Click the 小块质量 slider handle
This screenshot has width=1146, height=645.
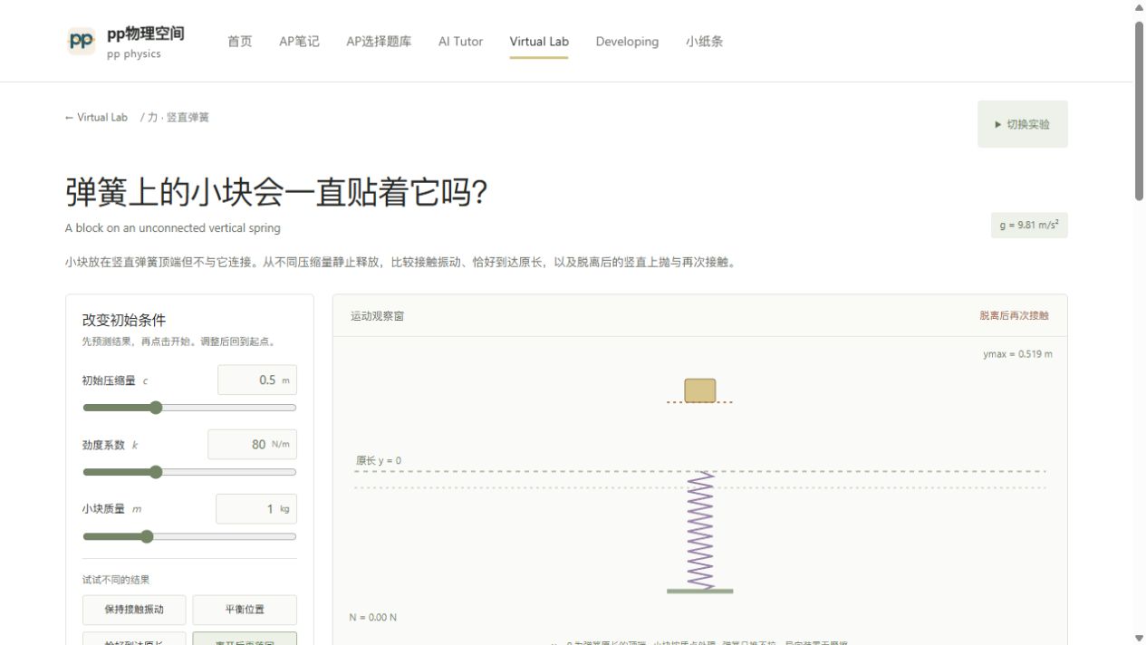click(147, 536)
